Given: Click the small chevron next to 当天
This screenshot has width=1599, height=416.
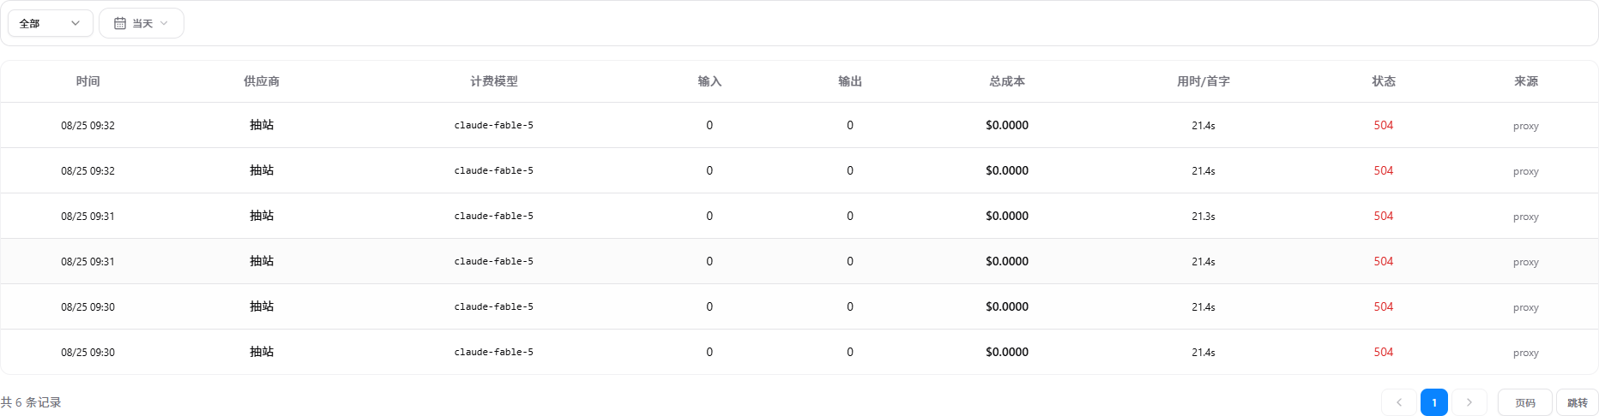Looking at the screenshot, I should pyautogui.click(x=164, y=23).
